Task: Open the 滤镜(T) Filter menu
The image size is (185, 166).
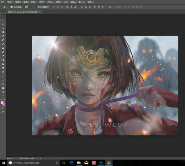Action: (58, 2)
